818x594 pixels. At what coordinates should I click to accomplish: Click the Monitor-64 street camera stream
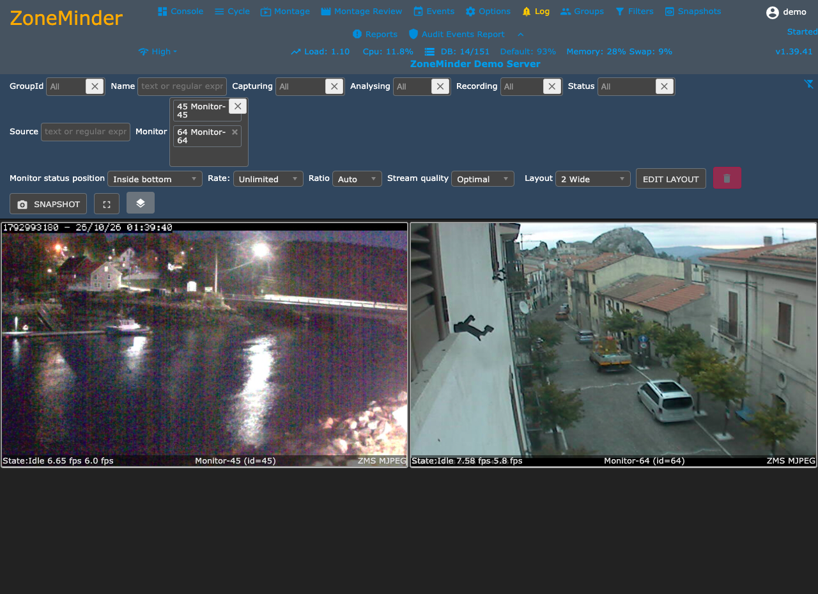(x=613, y=345)
